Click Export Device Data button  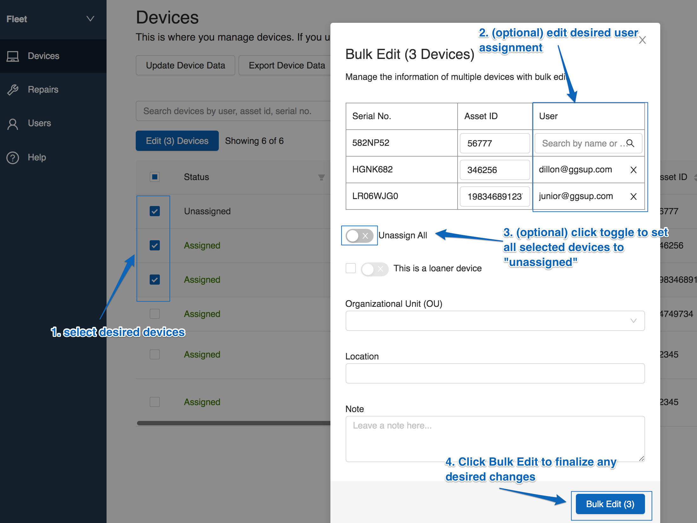[x=285, y=65]
